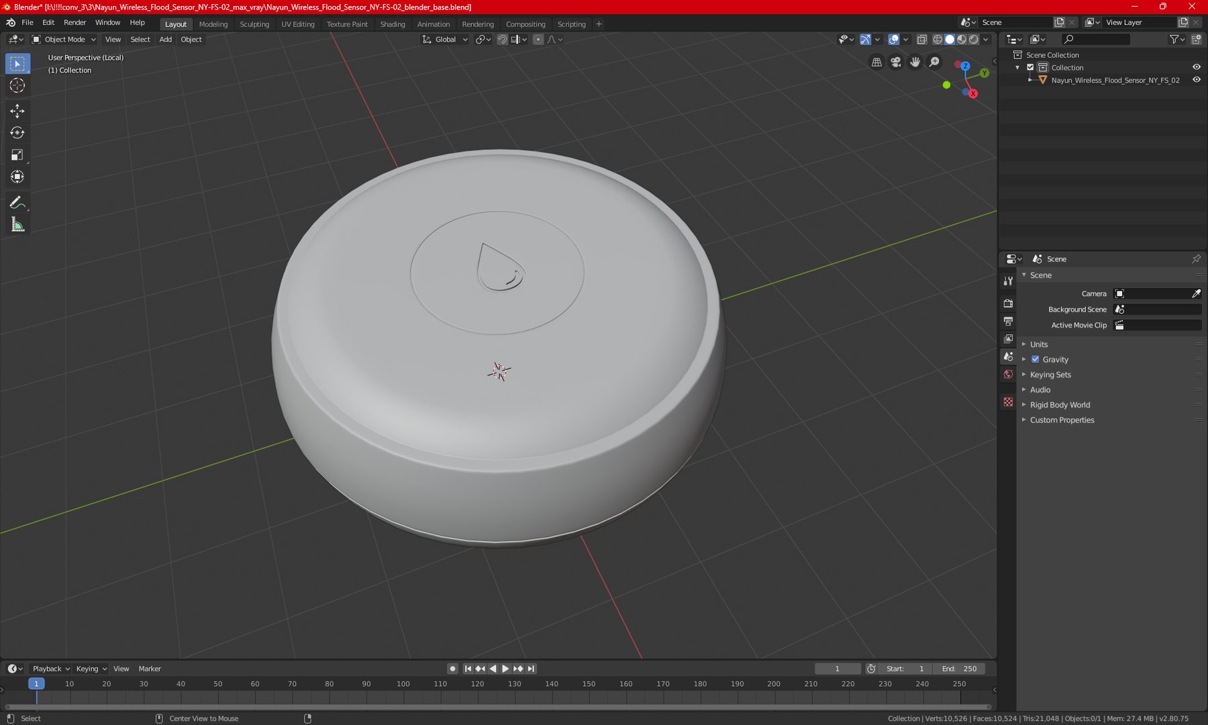Open the Object Mode dropdown
Viewport: 1208px width, 725px height.
(x=64, y=40)
